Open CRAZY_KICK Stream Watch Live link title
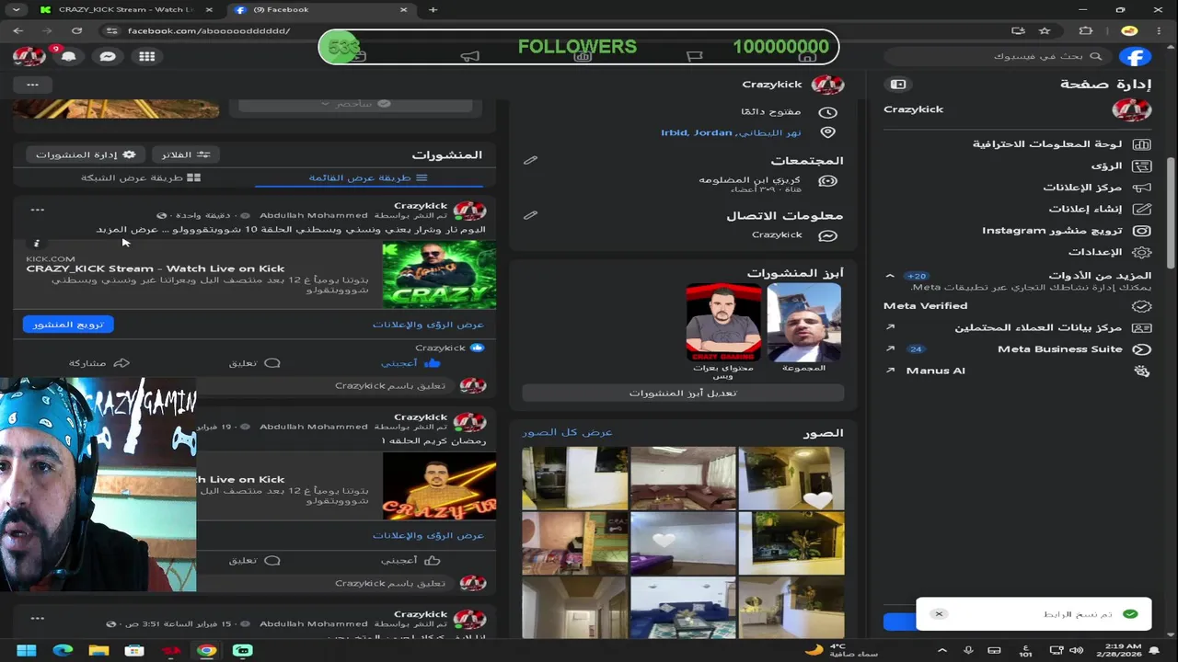Image resolution: width=1178 pixels, height=662 pixels. 156,268
